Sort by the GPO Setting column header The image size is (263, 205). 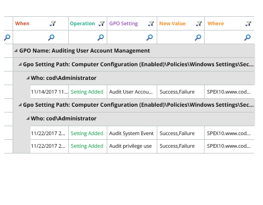coord(124,24)
